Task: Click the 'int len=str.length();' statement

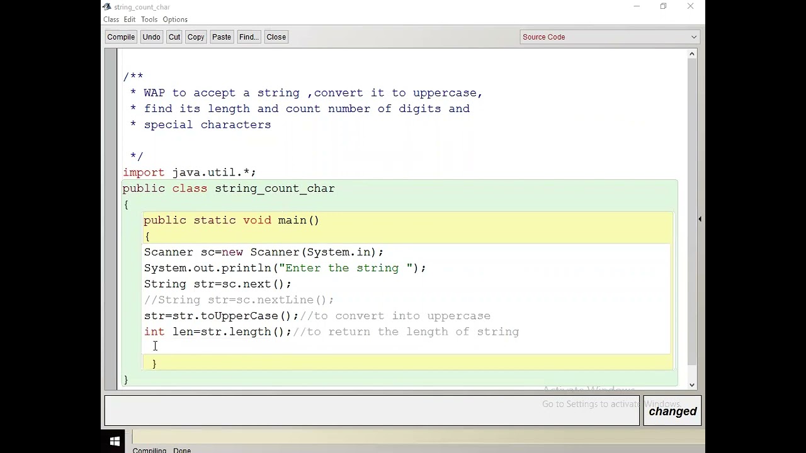Action: click(217, 332)
